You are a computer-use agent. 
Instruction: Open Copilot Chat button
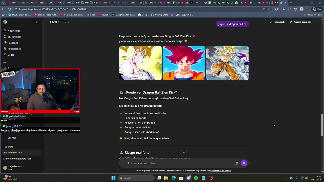pyautogui.click(x=317, y=9)
